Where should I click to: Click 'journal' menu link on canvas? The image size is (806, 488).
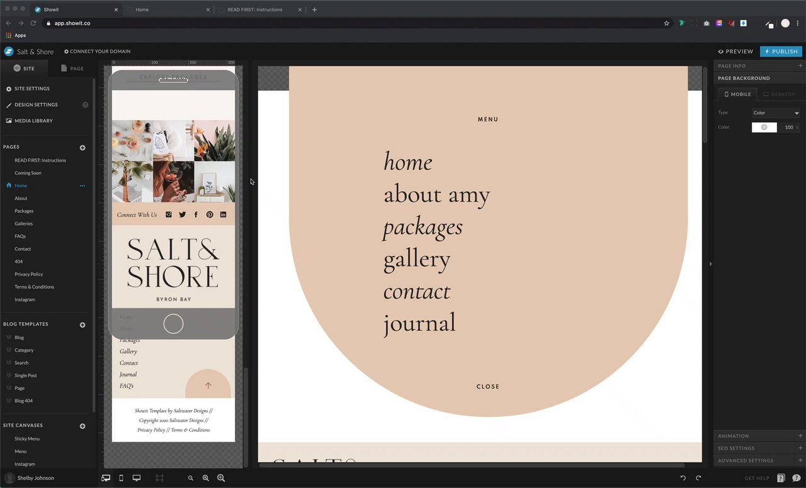419,323
